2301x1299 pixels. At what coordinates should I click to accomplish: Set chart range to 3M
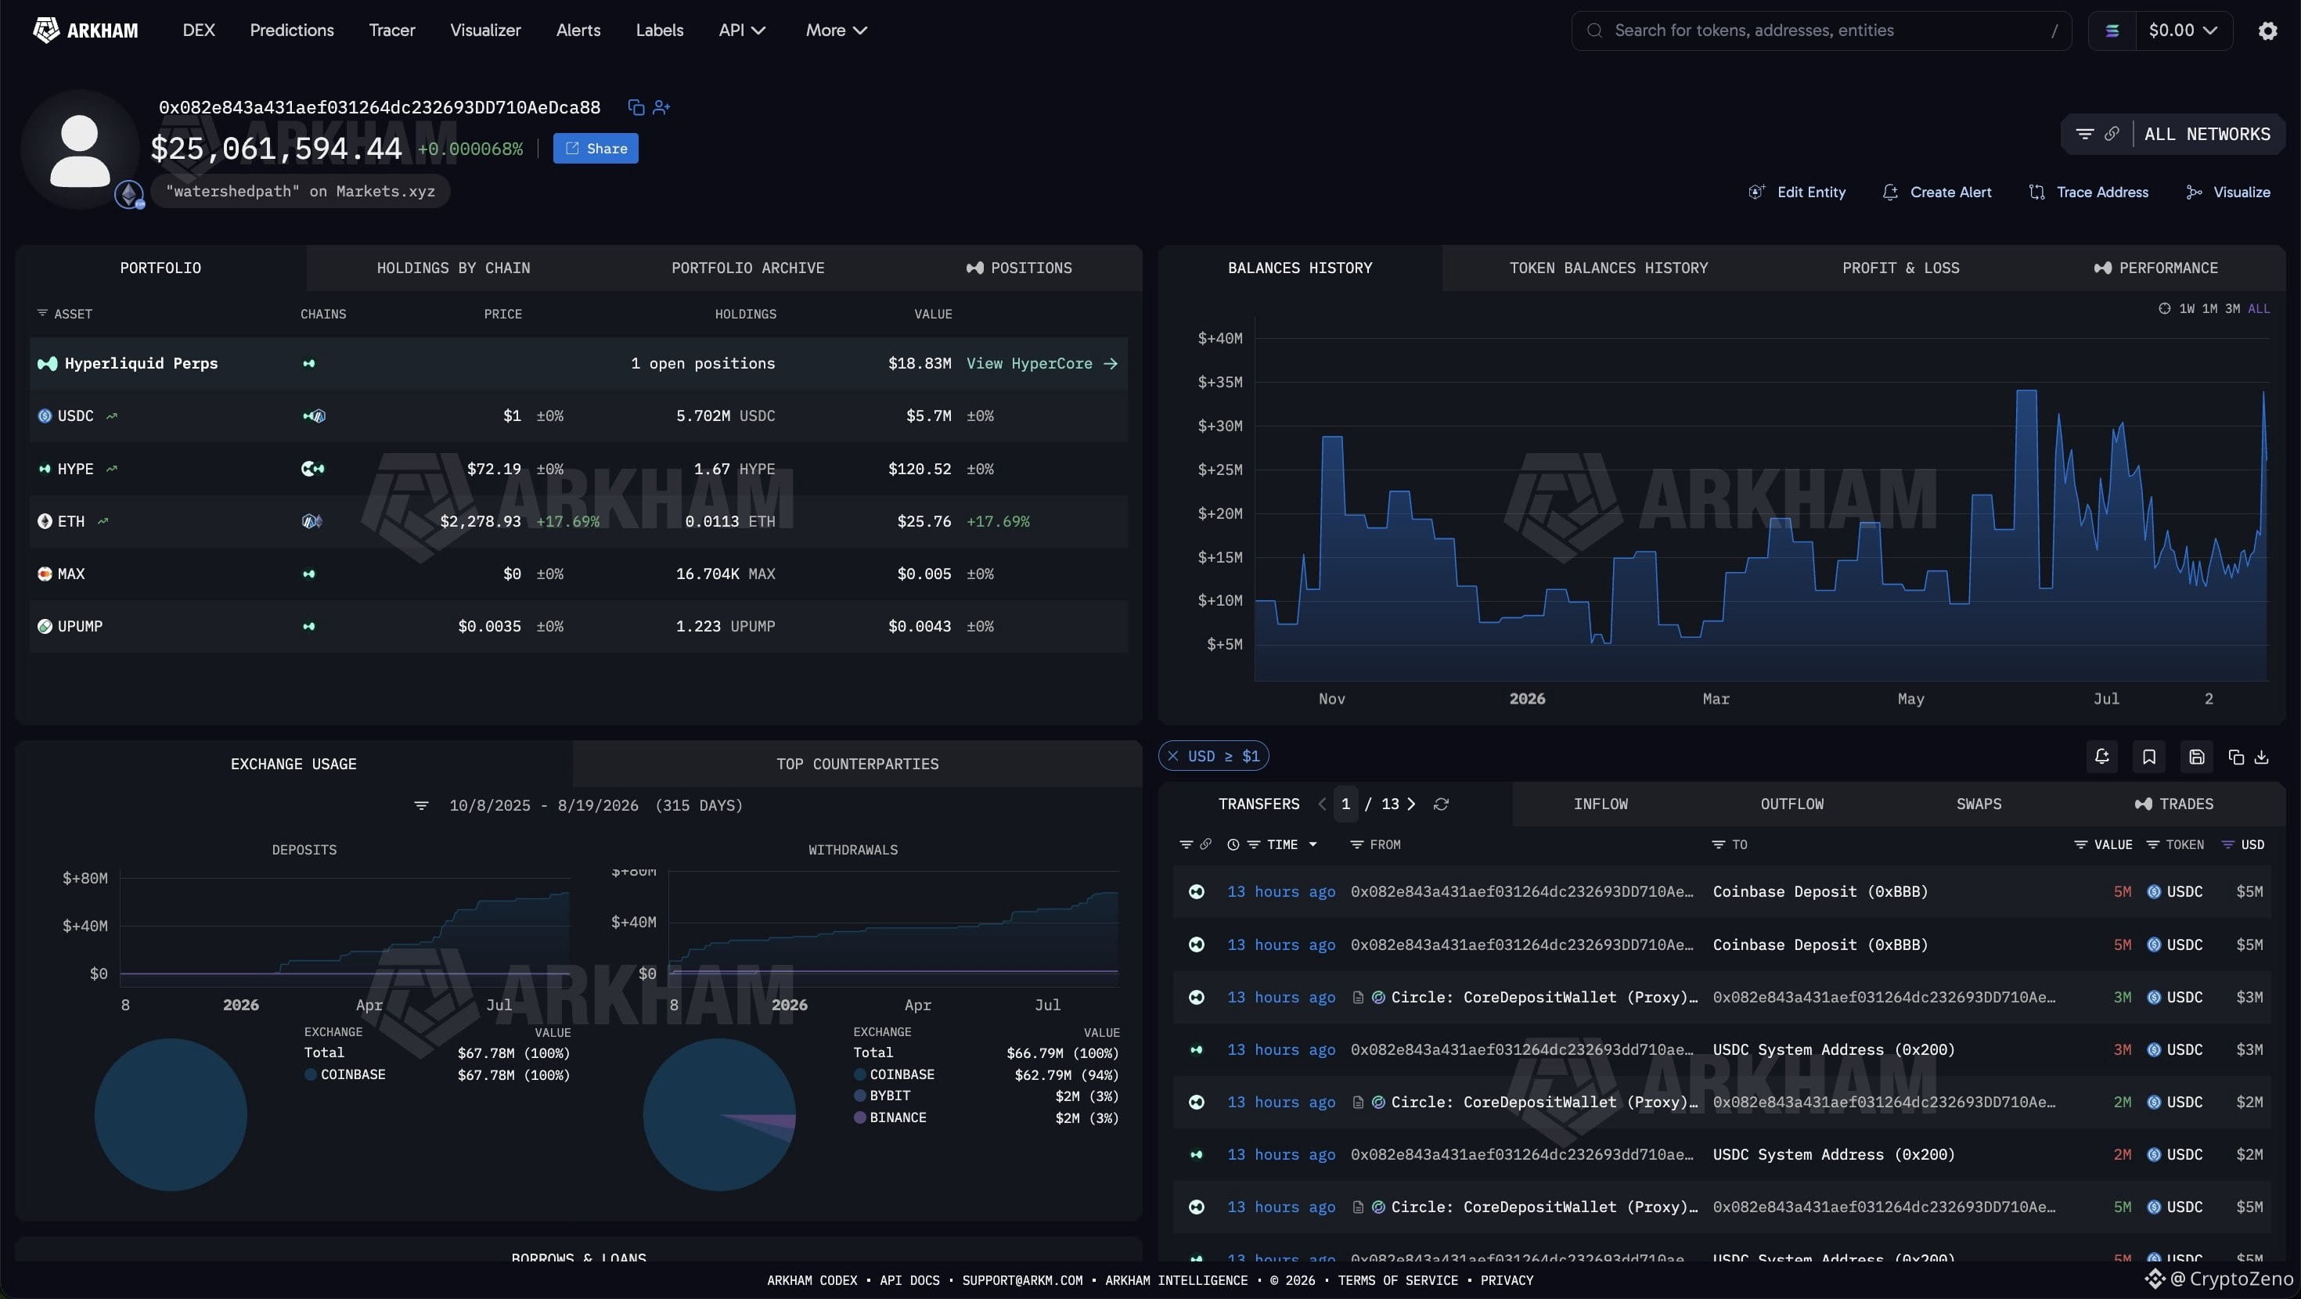[x=2233, y=308]
